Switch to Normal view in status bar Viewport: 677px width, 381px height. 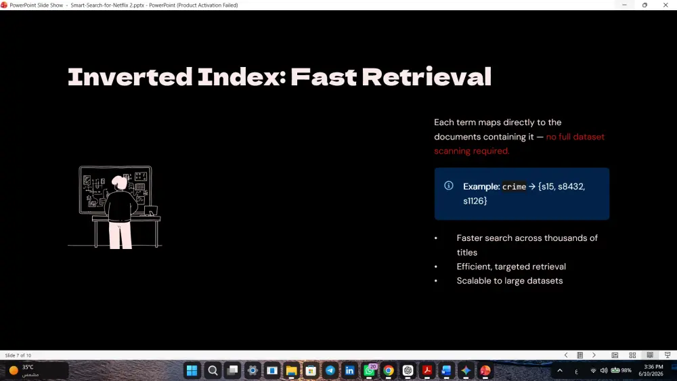(615, 355)
